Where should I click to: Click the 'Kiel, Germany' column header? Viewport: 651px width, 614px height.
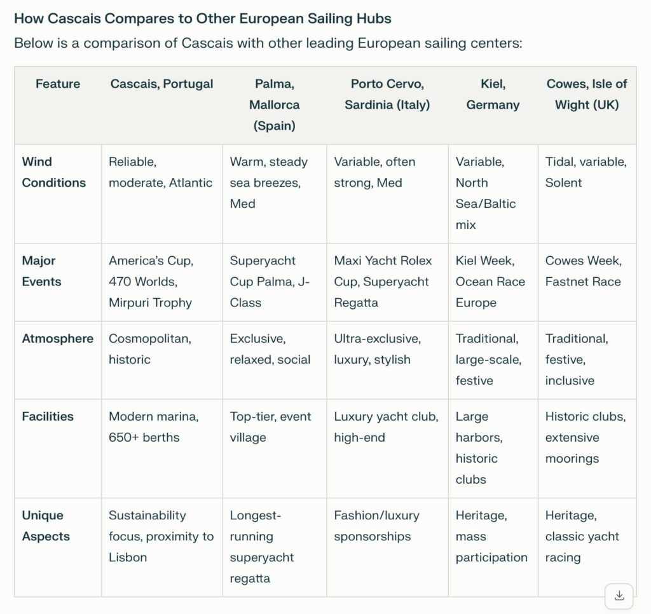493,94
